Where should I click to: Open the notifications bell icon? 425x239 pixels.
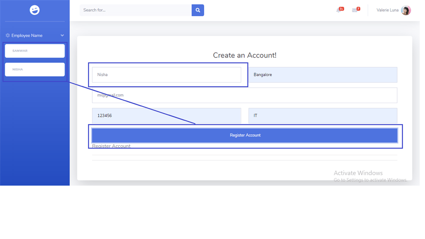[338, 11]
